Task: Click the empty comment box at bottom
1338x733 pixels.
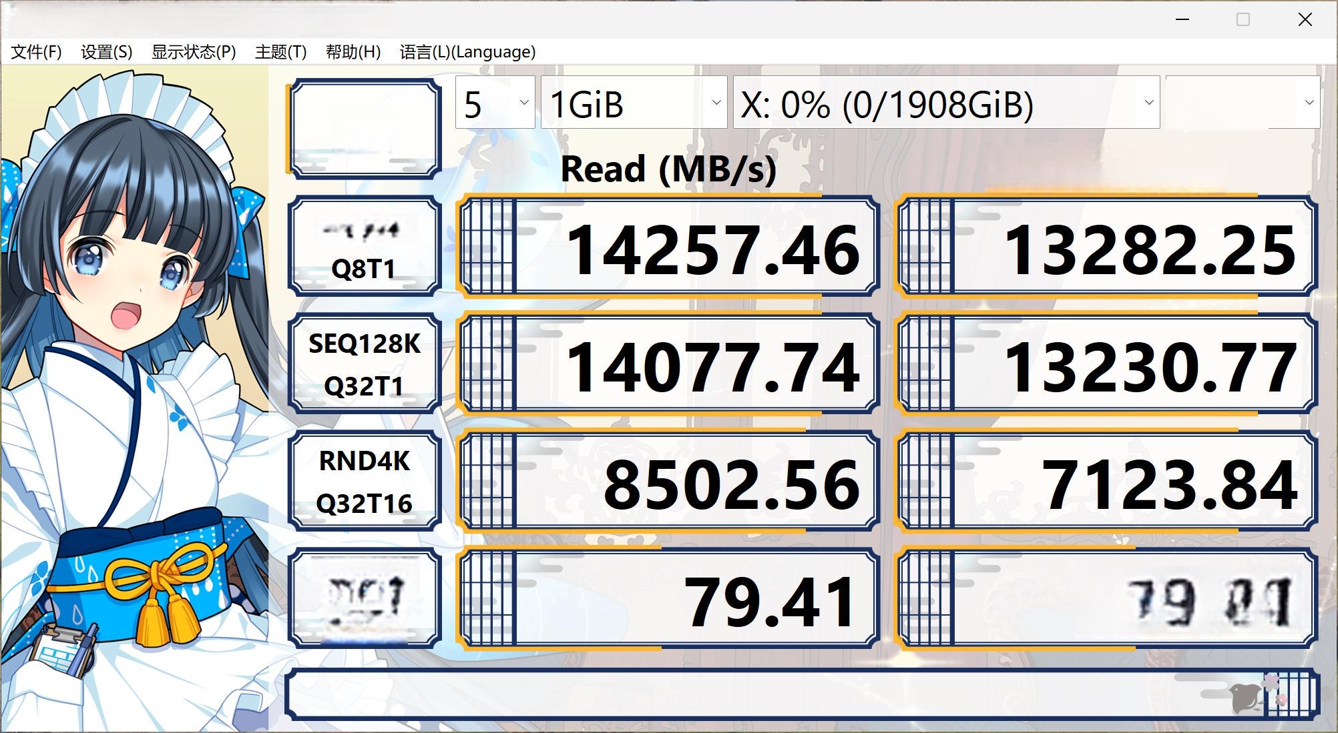Action: [803, 694]
